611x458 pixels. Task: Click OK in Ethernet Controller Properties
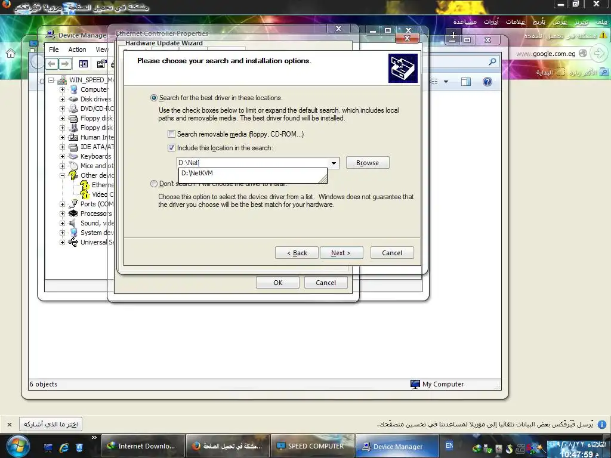point(278,282)
